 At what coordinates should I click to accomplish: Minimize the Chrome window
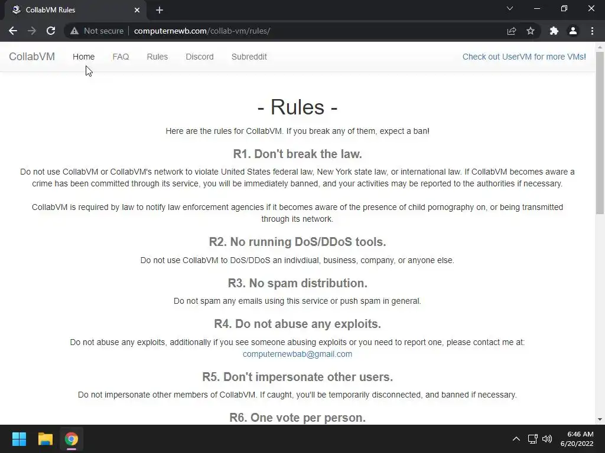(x=537, y=8)
